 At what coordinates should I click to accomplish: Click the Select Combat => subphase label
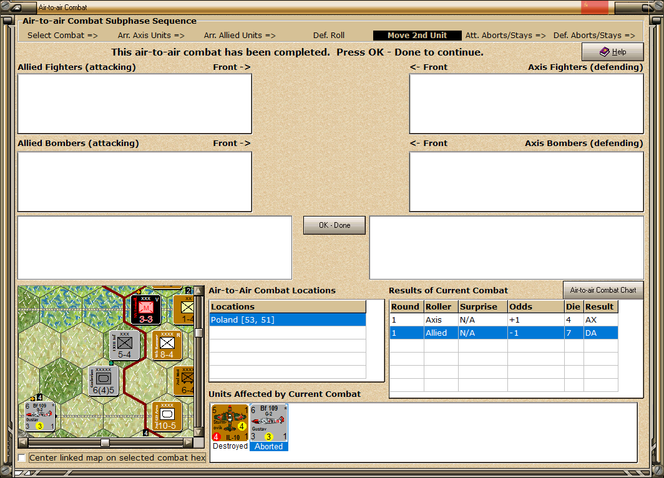tap(62, 36)
